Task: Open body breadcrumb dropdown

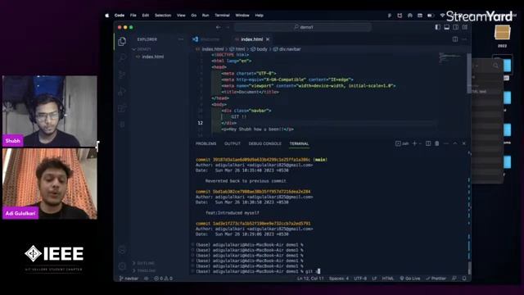Action: point(259,49)
